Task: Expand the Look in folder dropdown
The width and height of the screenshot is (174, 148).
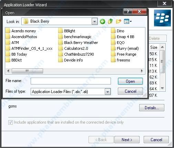Action: click(94, 21)
